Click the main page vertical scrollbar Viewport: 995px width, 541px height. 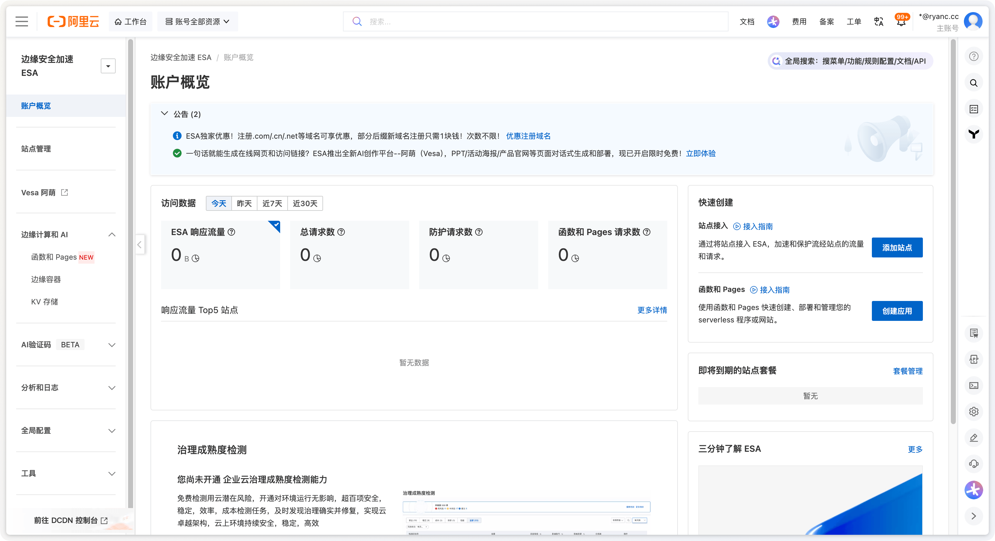[953, 232]
